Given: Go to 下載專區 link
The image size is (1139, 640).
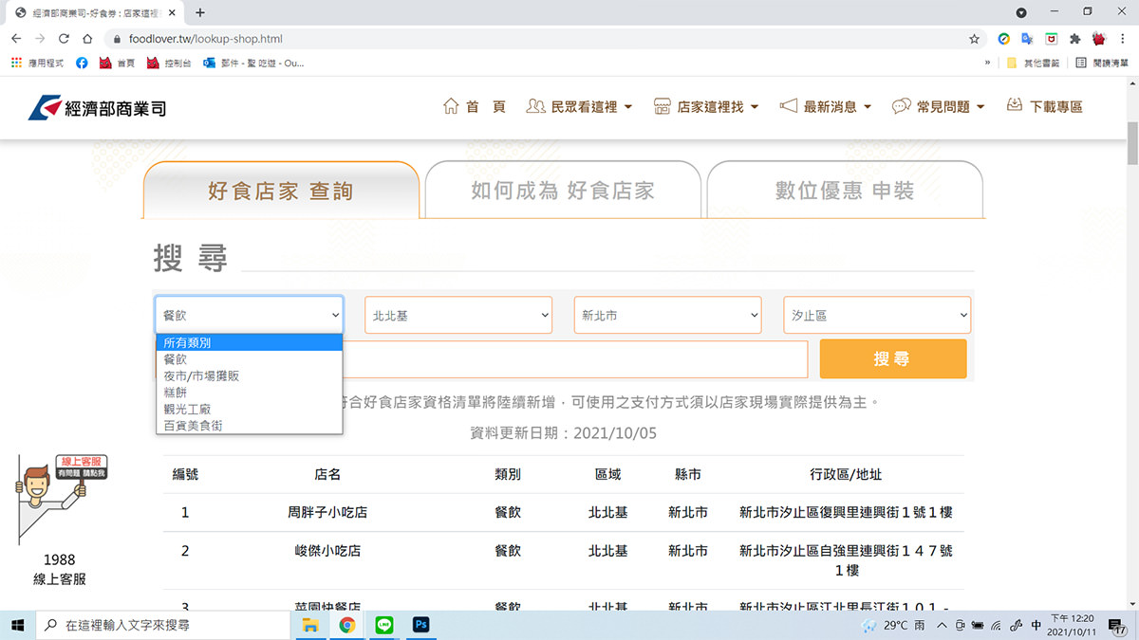Looking at the screenshot, I should coord(1044,107).
